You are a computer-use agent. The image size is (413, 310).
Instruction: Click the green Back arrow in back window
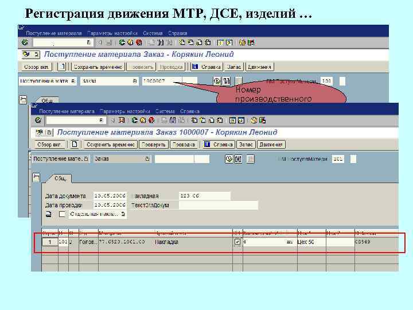122,42
